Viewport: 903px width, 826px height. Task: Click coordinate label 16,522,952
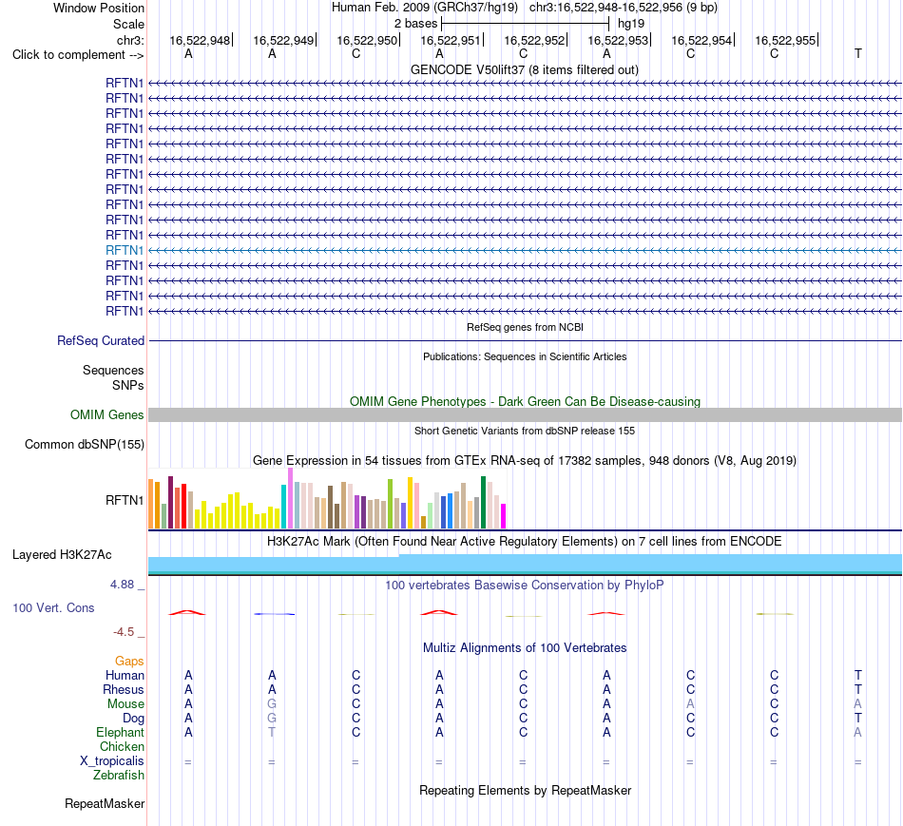tap(534, 40)
